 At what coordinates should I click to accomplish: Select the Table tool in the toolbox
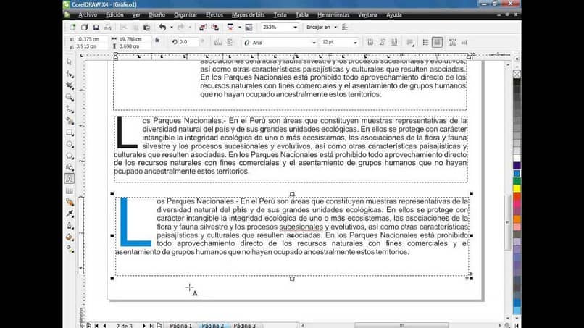coord(70,190)
